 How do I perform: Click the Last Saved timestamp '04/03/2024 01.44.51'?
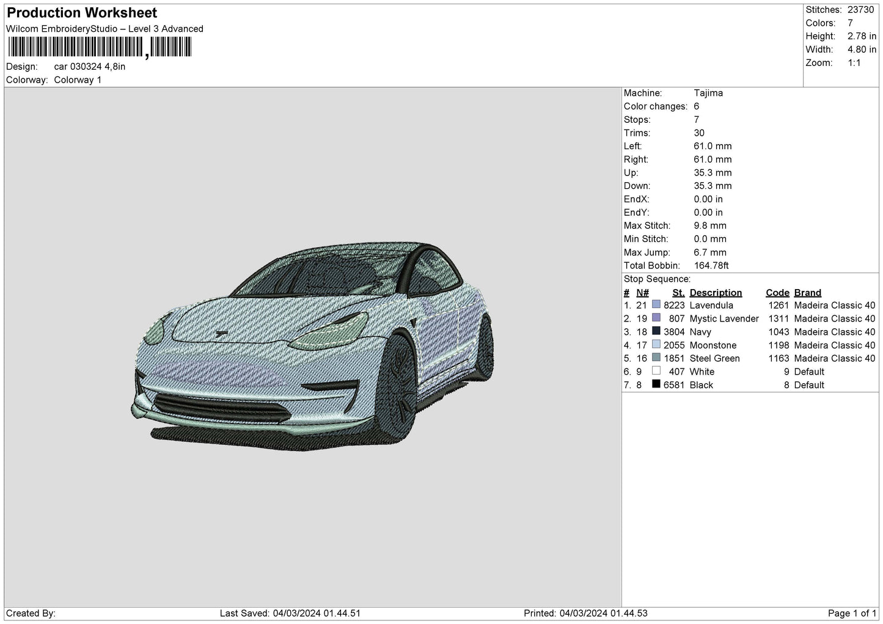[317, 614]
